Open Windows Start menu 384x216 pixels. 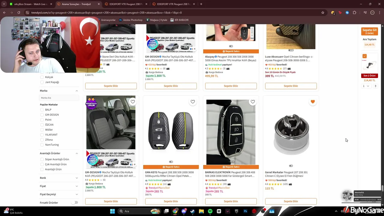(x=112, y=211)
